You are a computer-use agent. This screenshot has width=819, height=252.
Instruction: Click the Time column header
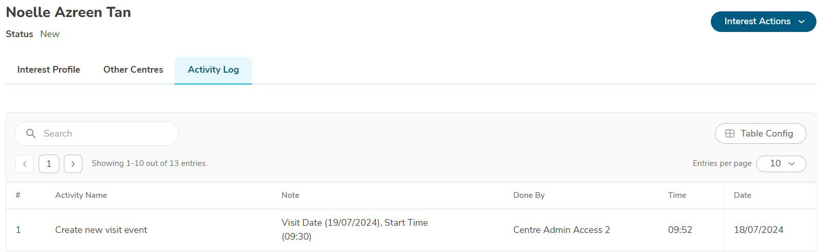[677, 195]
